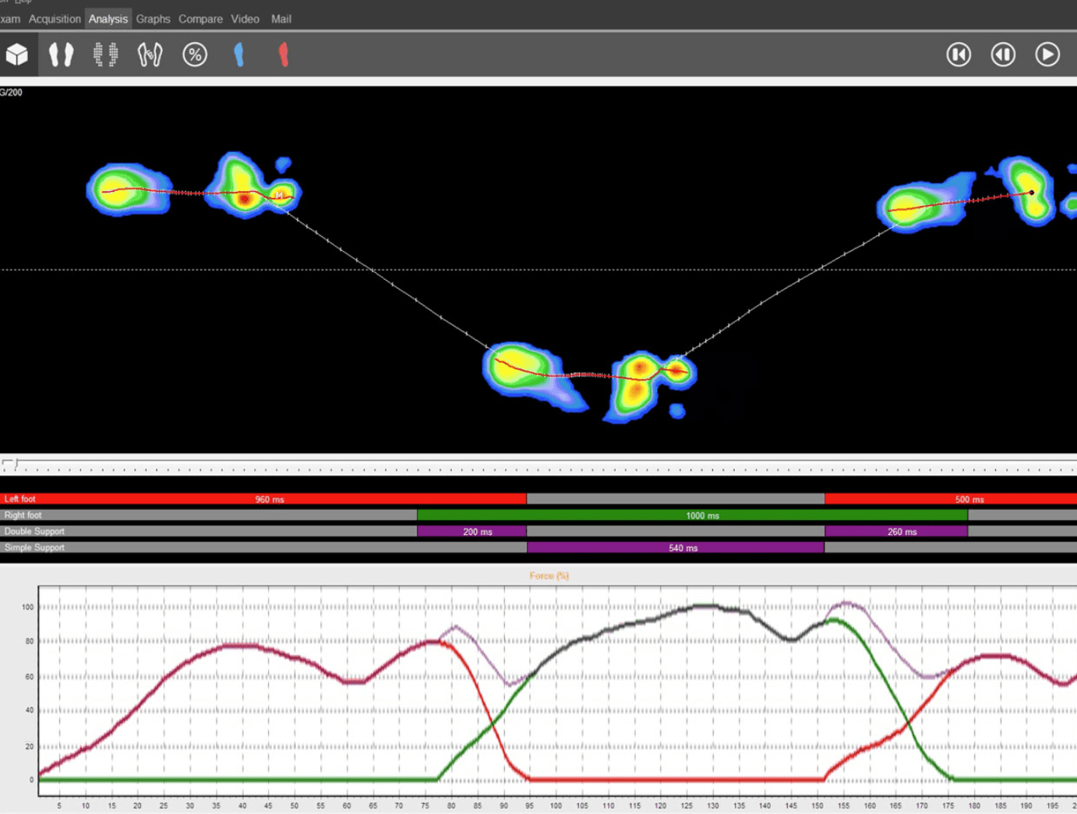
Task: Select the blue left foot icon
Action: [239, 55]
